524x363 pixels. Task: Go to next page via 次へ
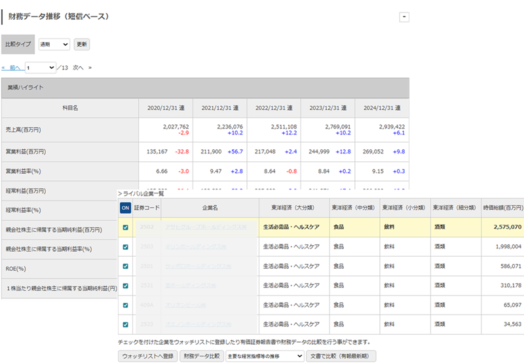pos(77,67)
